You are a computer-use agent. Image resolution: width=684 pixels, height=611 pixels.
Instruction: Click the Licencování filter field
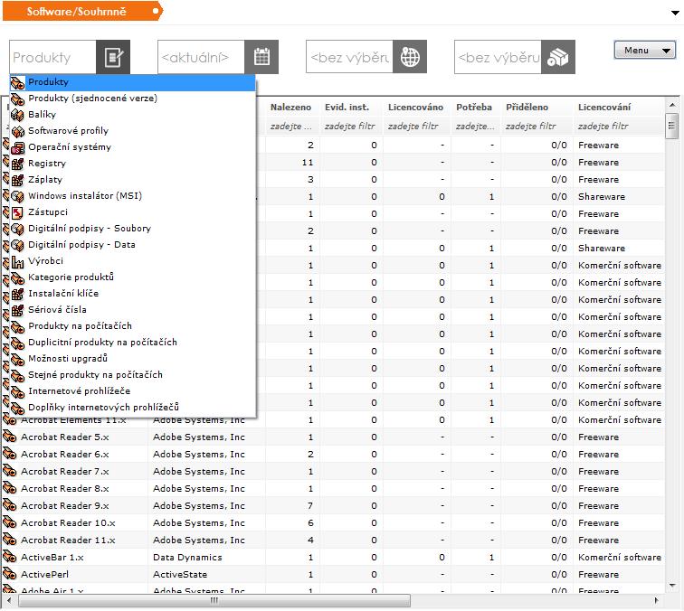pyautogui.click(x=619, y=127)
